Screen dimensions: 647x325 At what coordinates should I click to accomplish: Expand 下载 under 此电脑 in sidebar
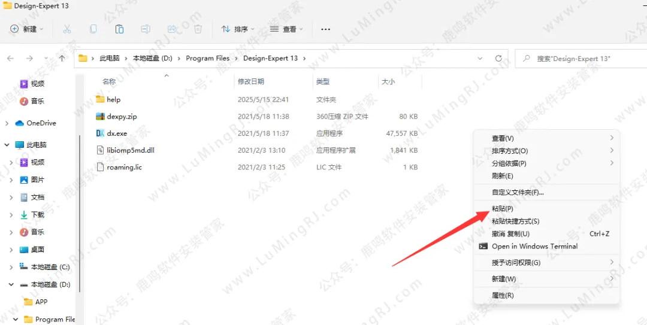pos(11,214)
